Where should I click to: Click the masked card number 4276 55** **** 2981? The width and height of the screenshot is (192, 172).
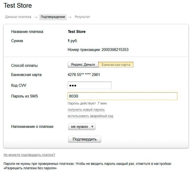point(84,75)
